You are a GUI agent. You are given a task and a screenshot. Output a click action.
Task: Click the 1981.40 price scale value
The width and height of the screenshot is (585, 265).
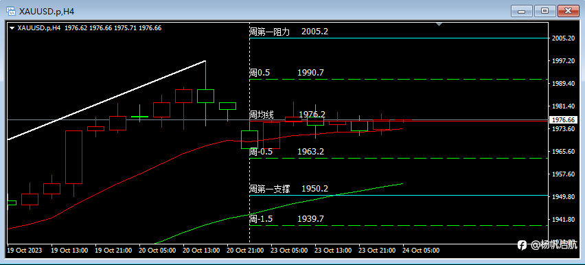[x=563, y=106]
